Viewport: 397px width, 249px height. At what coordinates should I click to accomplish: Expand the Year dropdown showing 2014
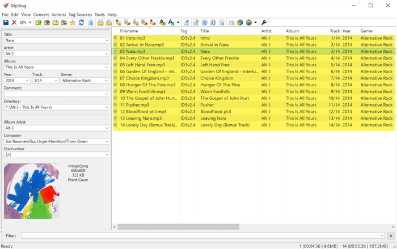(27, 81)
